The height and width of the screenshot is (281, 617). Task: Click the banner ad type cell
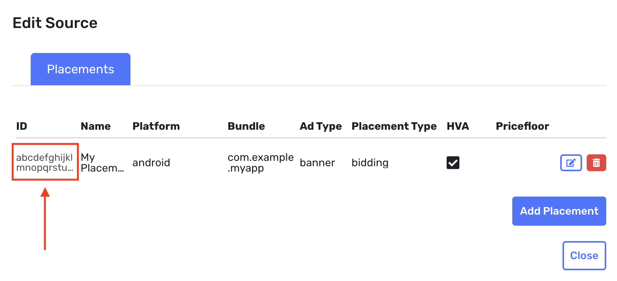click(317, 163)
